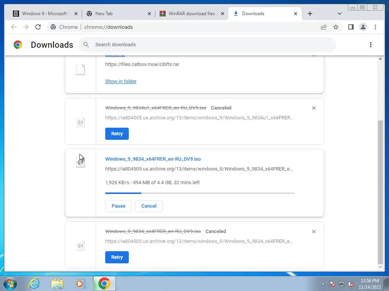
Task: Open the Windows Start button
Action: (10, 283)
